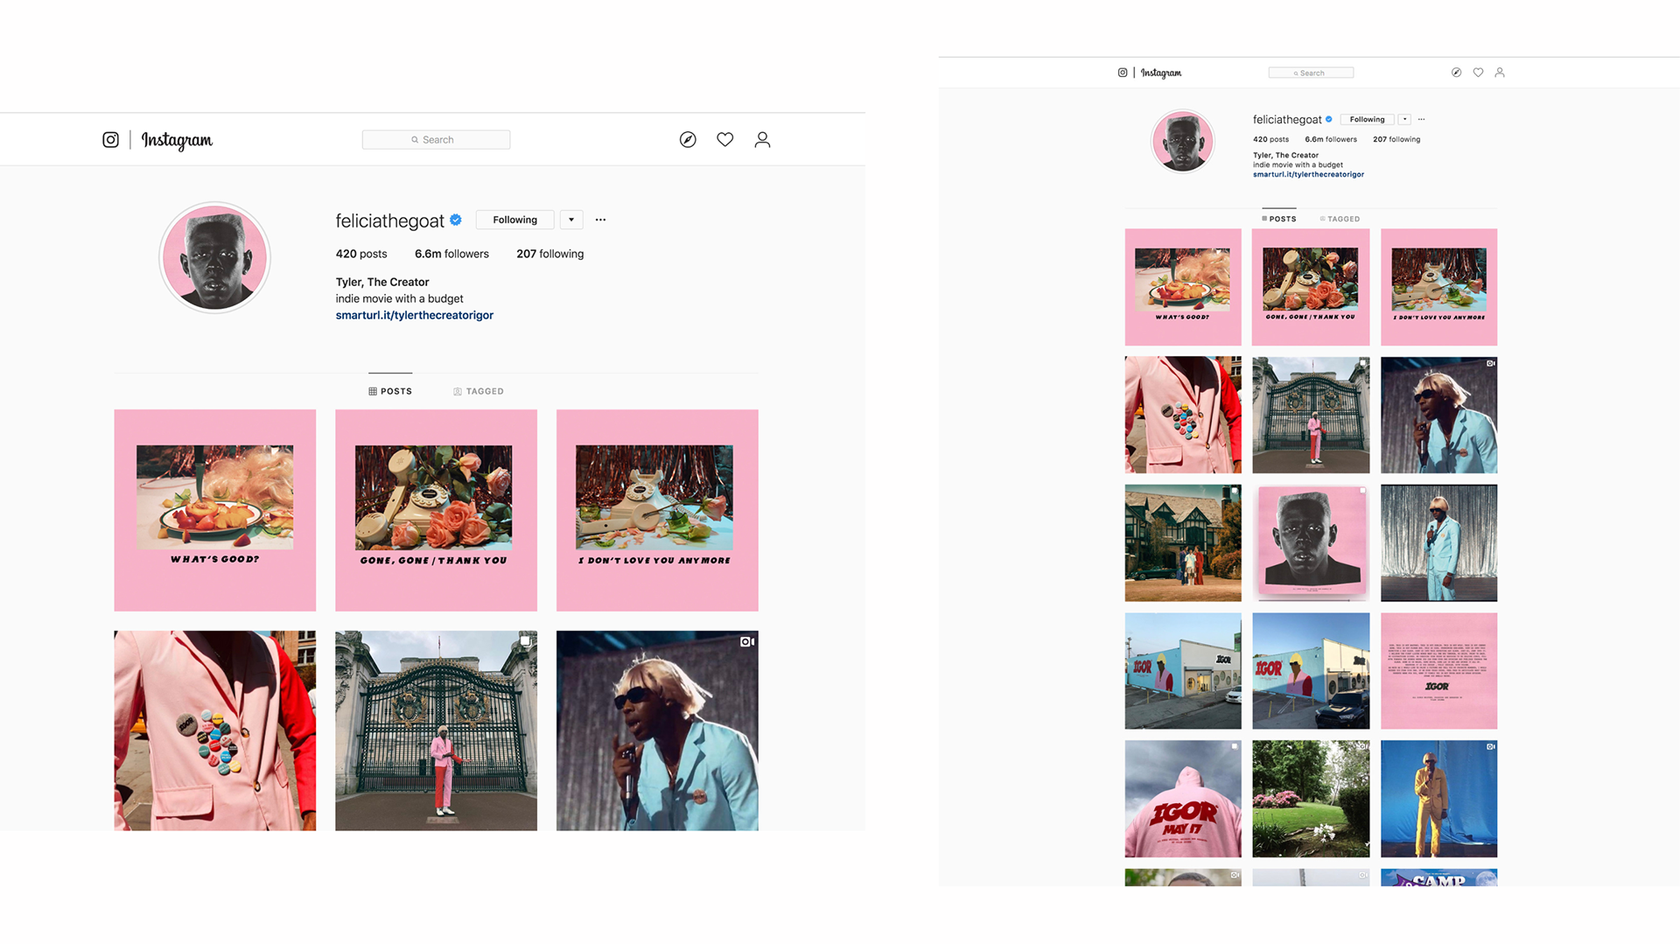Click the Following button in left window
1680x944 pixels.
(514, 220)
